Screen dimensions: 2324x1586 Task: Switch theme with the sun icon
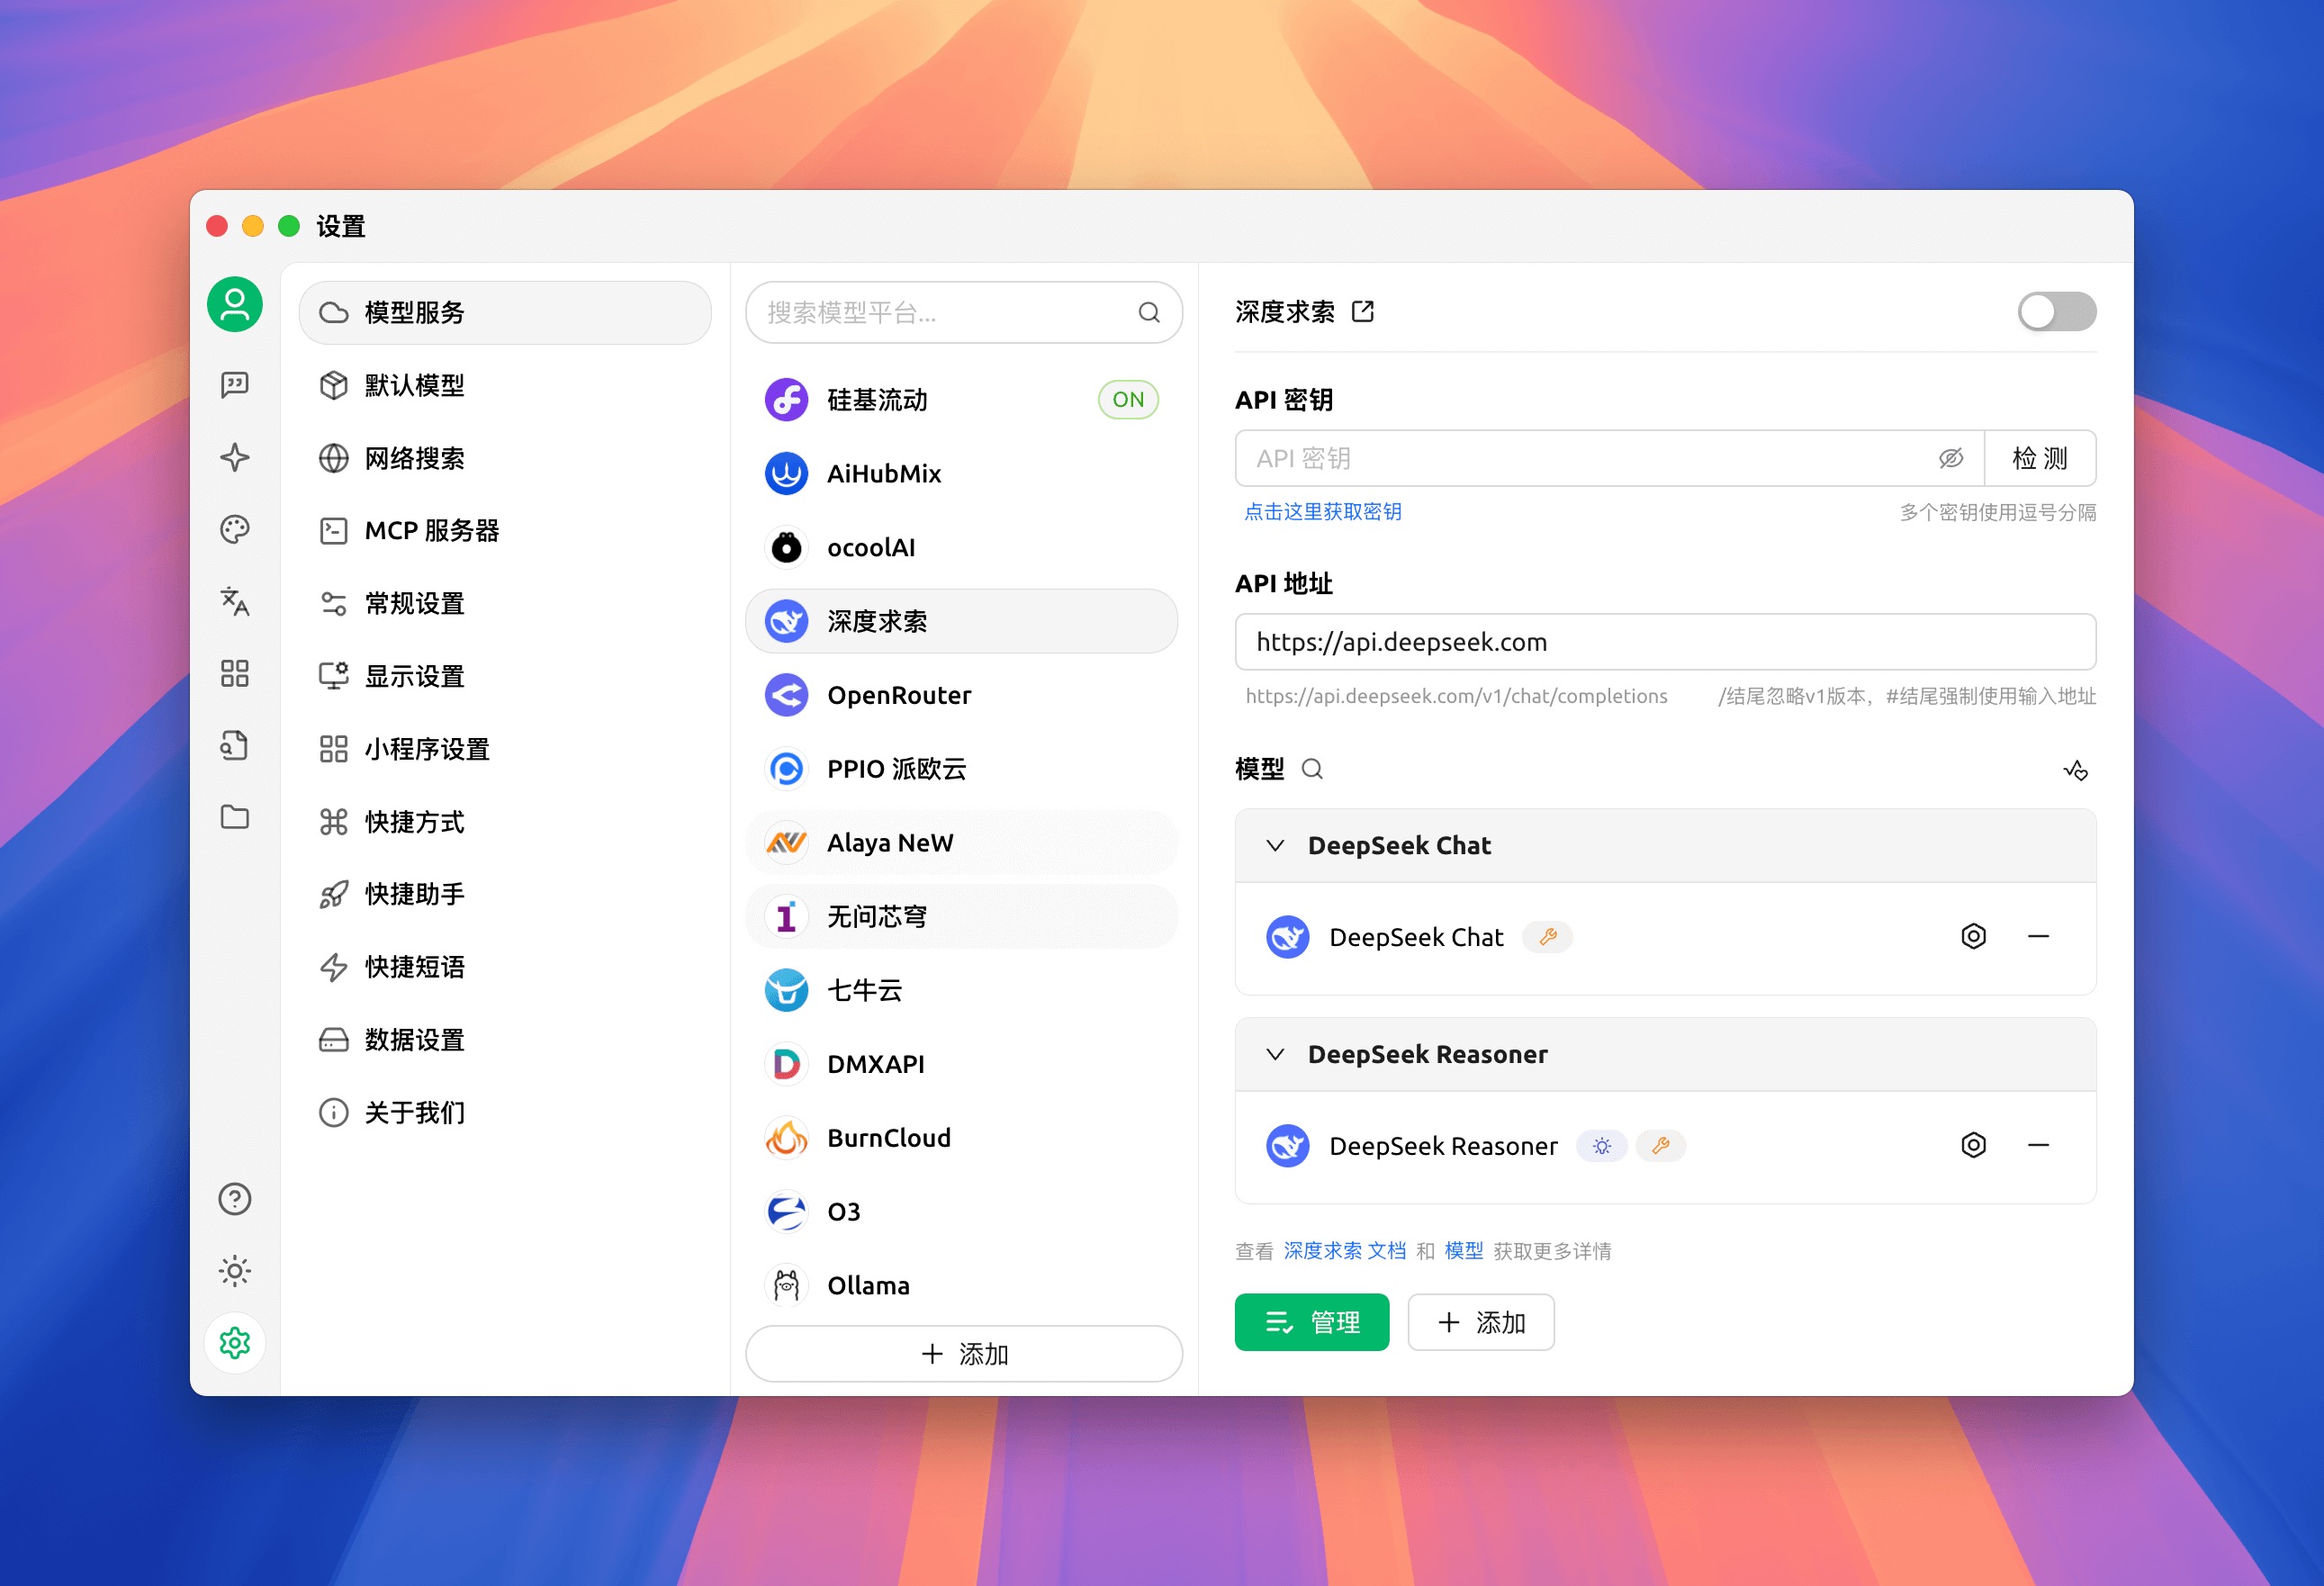click(x=235, y=1271)
